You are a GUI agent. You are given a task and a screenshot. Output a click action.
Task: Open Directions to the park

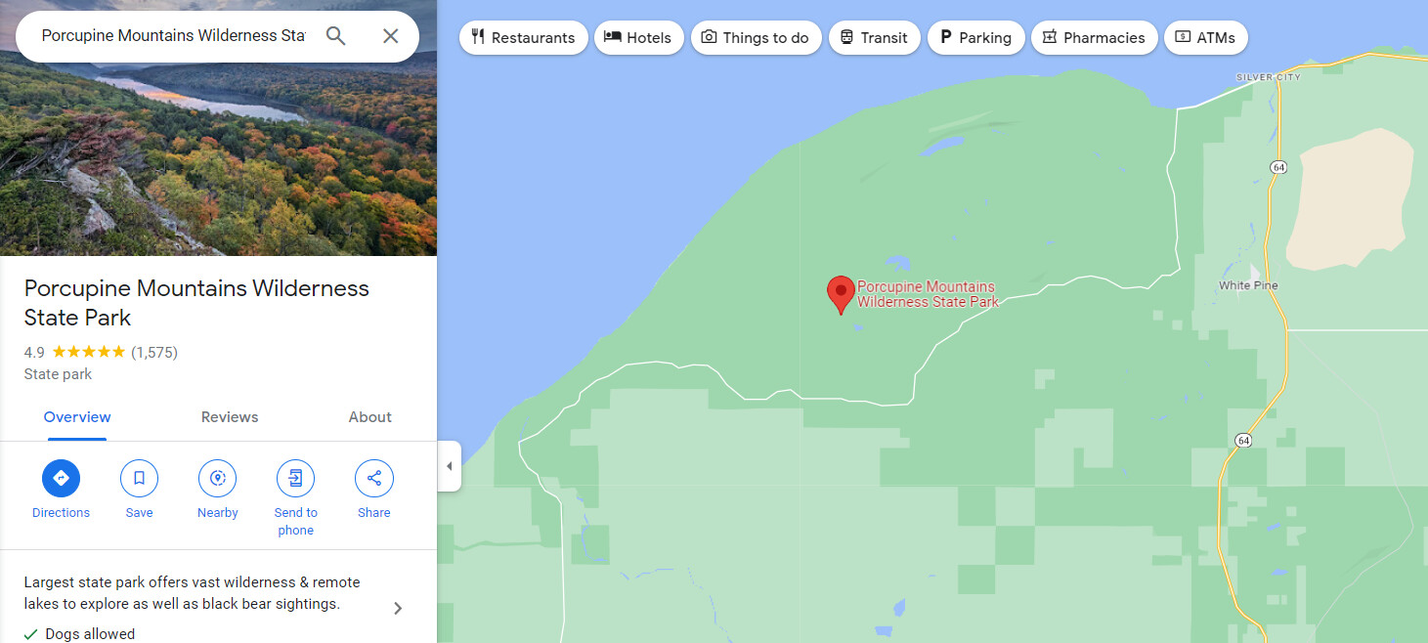[x=61, y=479]
